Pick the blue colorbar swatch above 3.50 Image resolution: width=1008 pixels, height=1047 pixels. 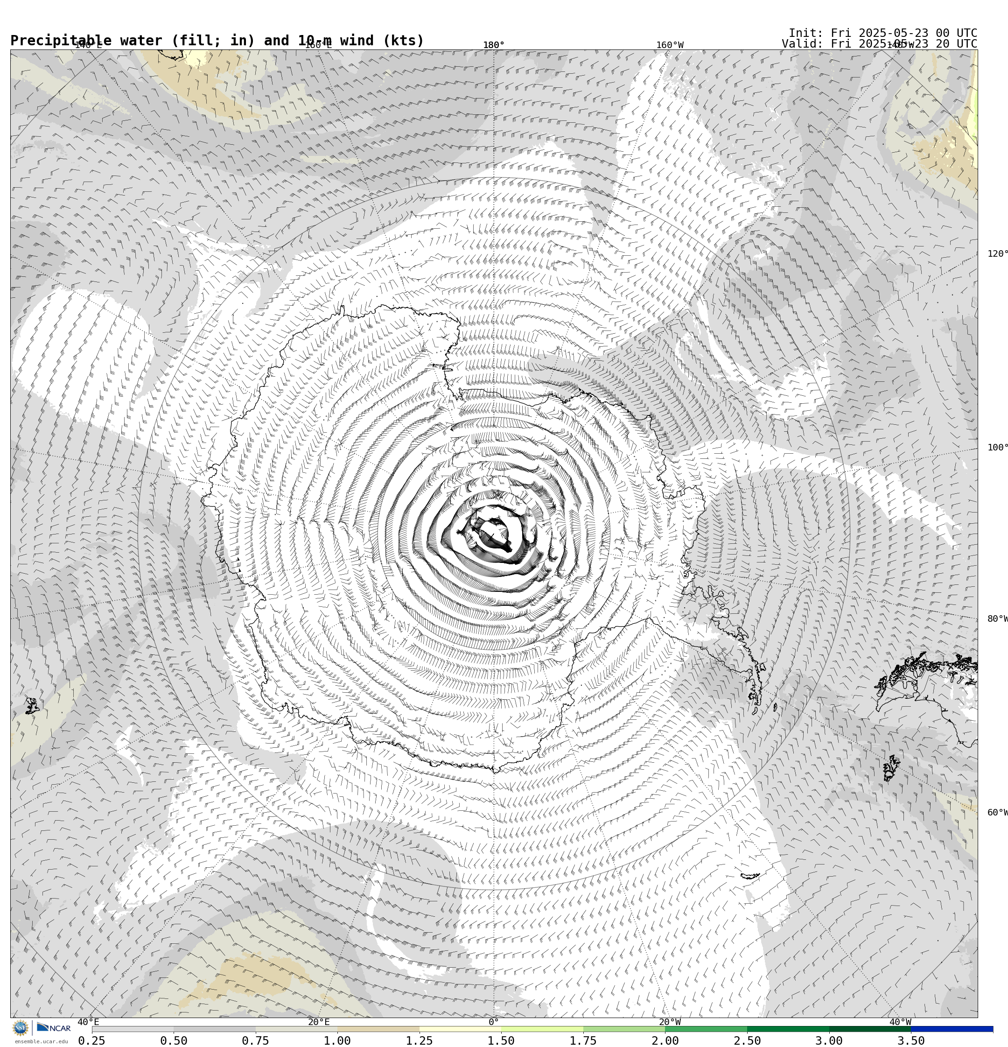point(952,1029)
